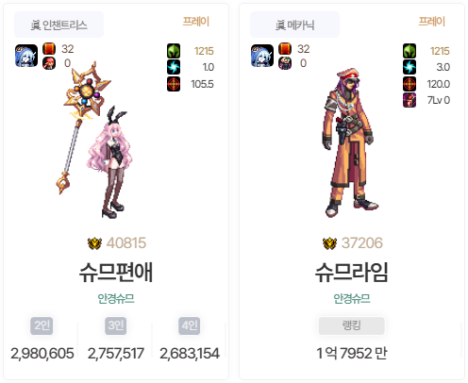Viewport: 468px width, 383px height.
Task: Click the 眞 인챈트리스 class badge
Action: (58, 25)
